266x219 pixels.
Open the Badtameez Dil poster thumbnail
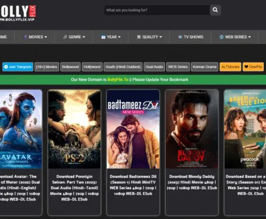133,129
